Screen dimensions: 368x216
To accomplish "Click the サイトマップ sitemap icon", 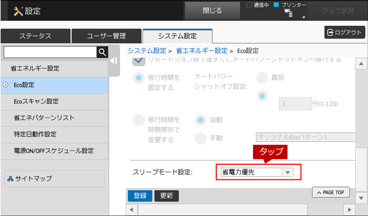I will (10, 179).
